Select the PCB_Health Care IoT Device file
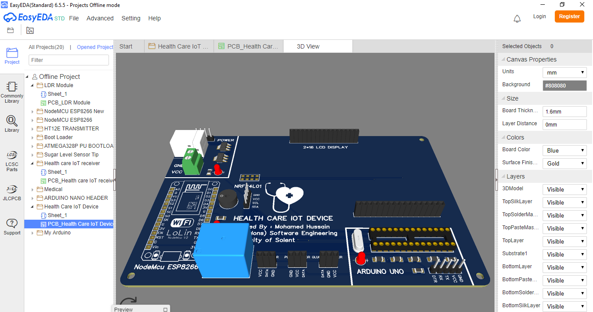Image resolution: width=593 pixels, height=312 pixels. (x=77, y=224)
